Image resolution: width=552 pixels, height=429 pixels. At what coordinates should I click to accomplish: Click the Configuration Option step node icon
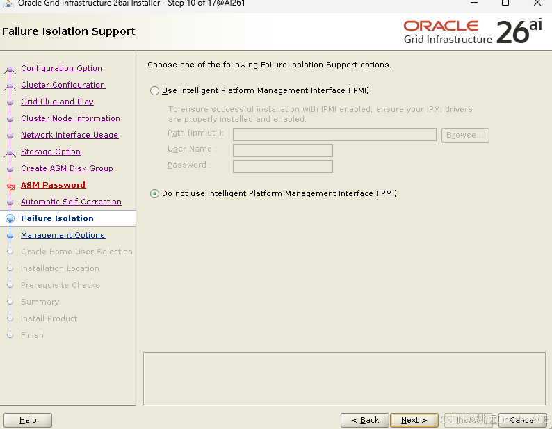10,69
